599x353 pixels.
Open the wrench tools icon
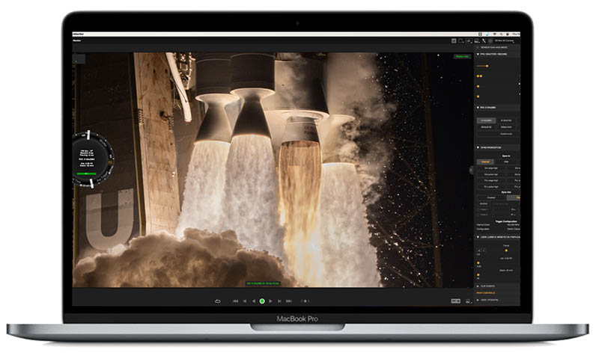484,41
